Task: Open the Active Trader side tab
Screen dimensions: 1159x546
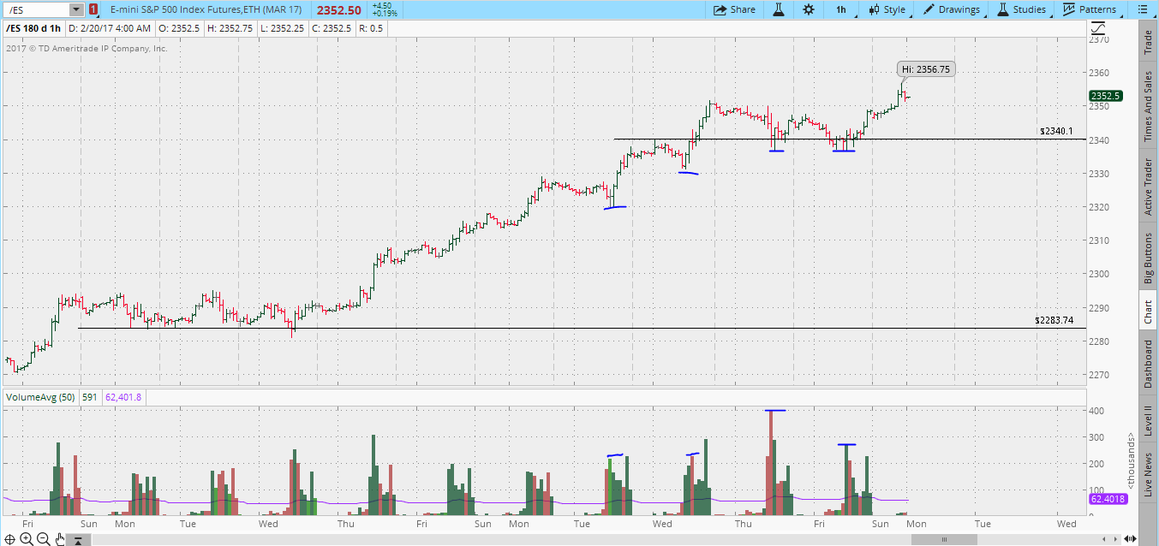Action: coord(1148,187)
